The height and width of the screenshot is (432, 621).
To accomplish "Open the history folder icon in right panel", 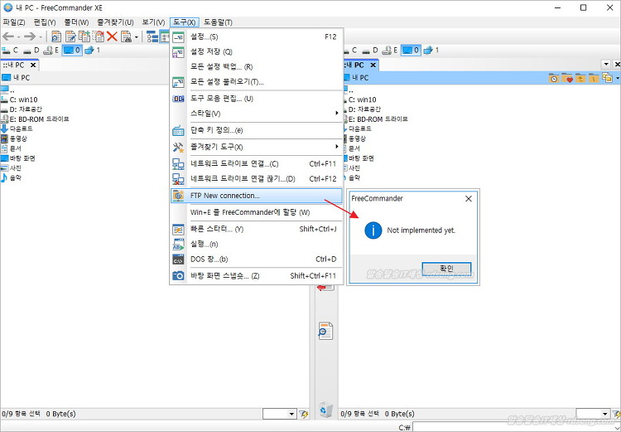I will pos(554,79).
